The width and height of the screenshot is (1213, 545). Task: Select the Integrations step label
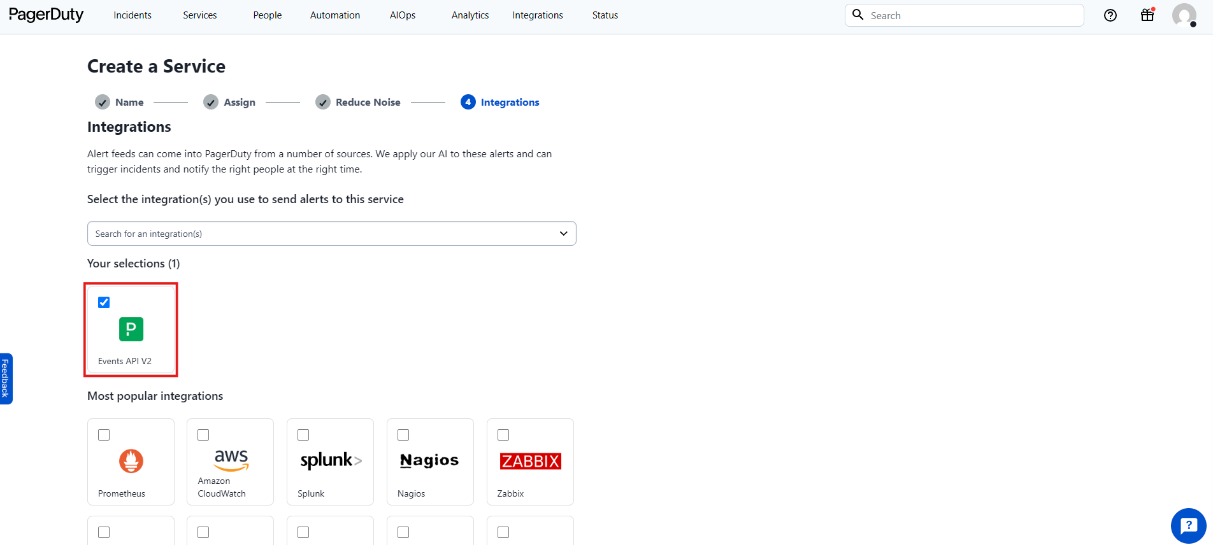coord(510,102)
